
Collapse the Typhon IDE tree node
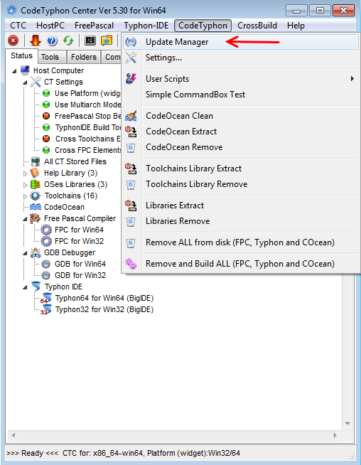pos(25,287)
